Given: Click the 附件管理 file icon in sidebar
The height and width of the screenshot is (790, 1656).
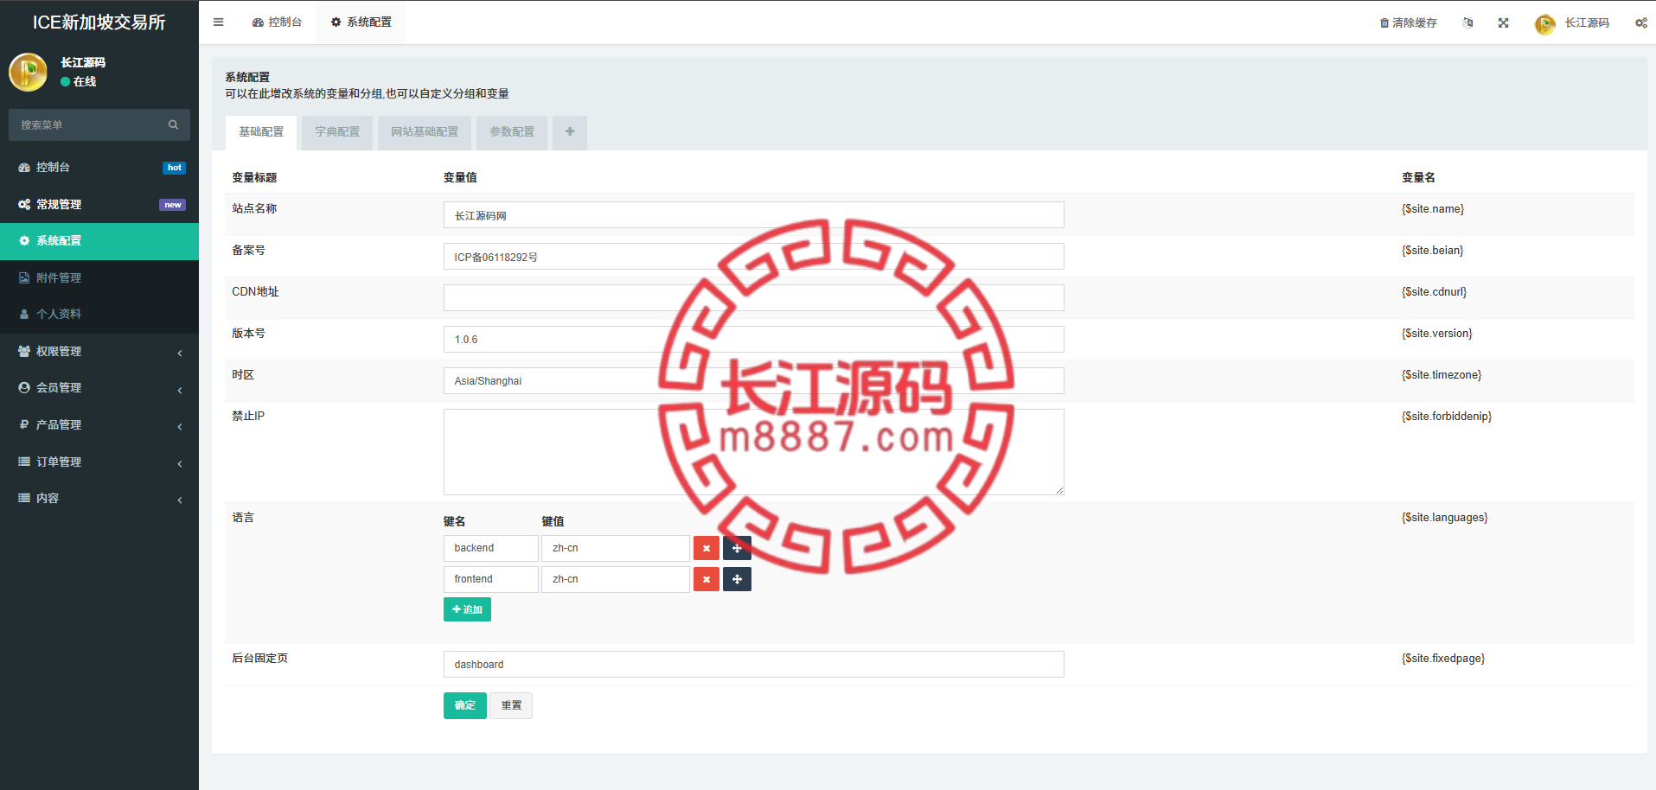Looking at the screenshot, I should pyautogui.click(x=24, y=278).
